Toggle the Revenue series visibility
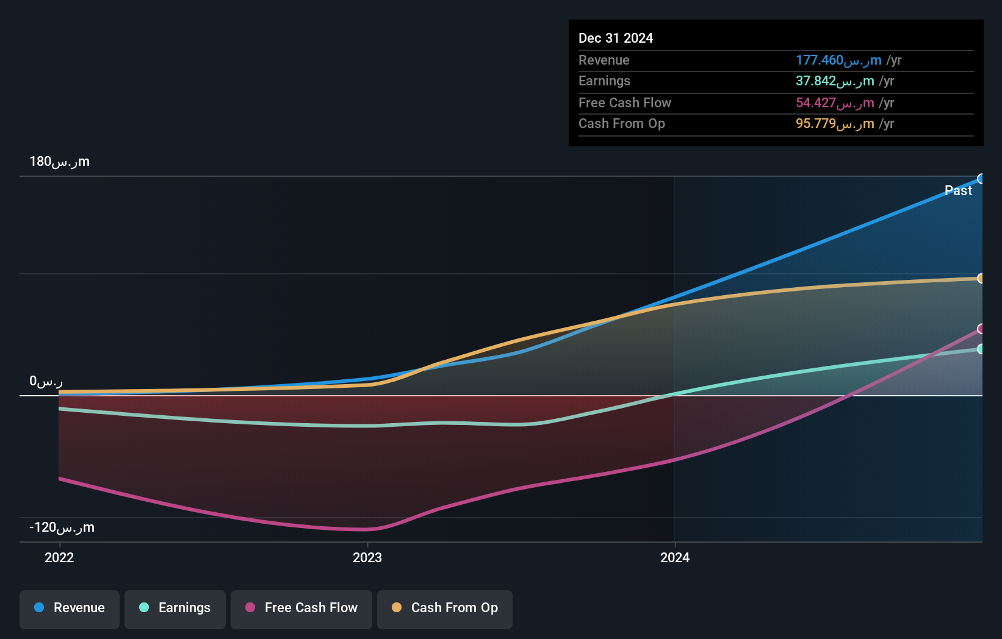The width and height of the screenshot is (1002, 639). [x=69, y=608]
